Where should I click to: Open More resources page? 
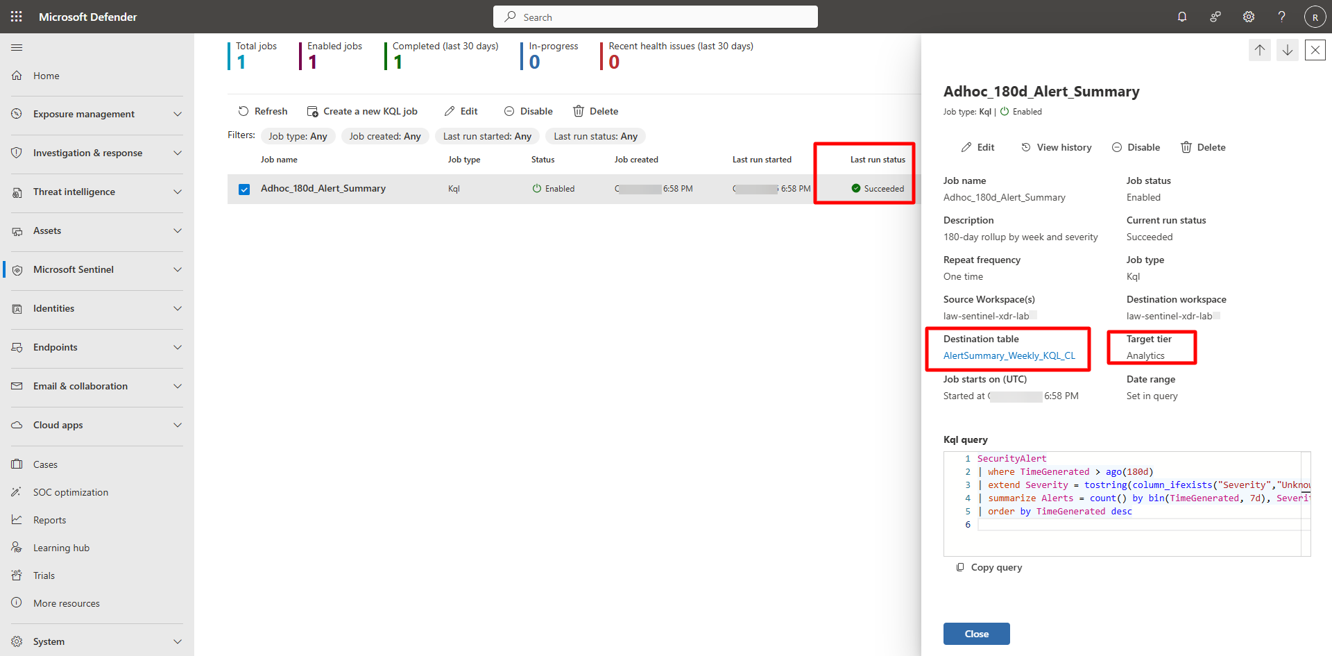point(67,603)
